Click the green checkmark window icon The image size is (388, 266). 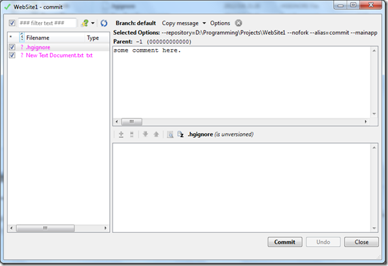(7, 6)
